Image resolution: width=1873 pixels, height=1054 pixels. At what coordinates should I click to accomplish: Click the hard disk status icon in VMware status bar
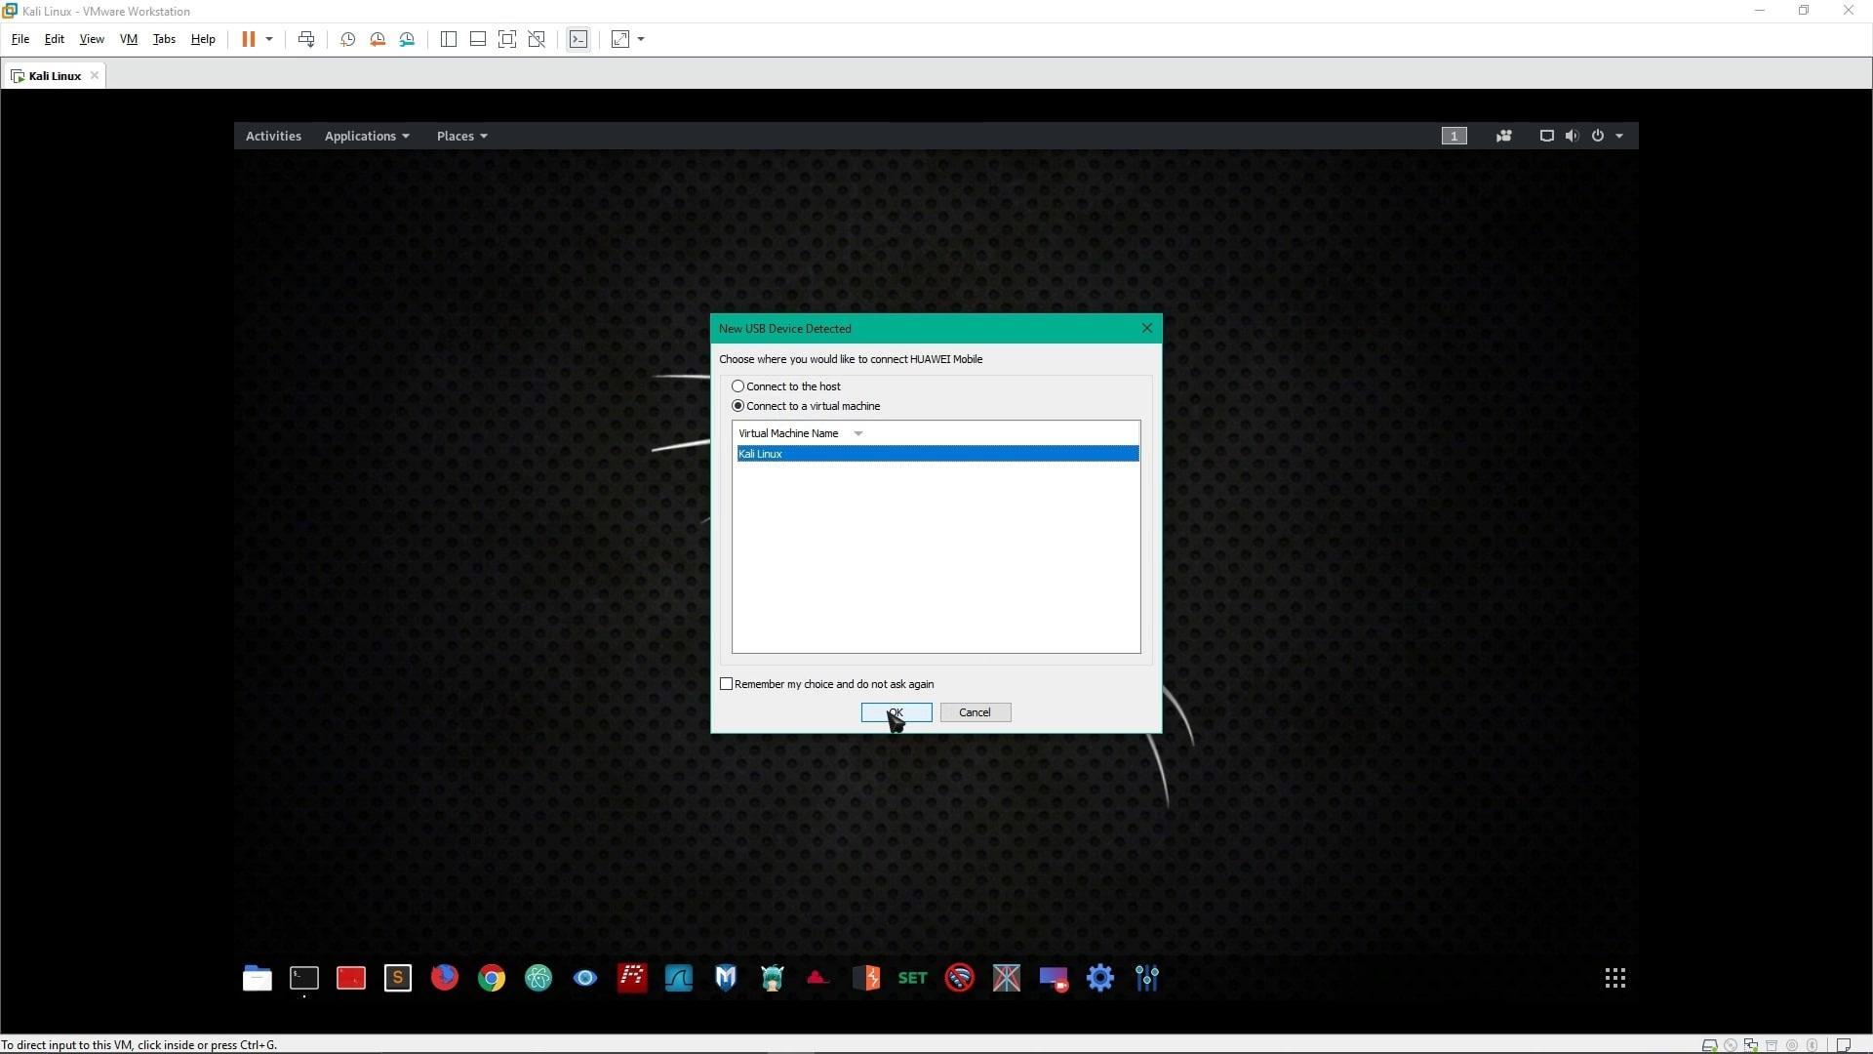click(1709, 1045)
